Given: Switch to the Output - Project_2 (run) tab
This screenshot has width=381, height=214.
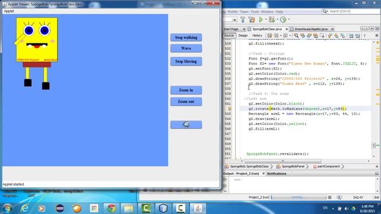Looking at the screenshot, I should (x=241, y=174).
